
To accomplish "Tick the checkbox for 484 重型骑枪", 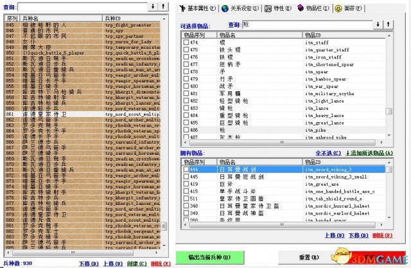I will click(186, 115).
